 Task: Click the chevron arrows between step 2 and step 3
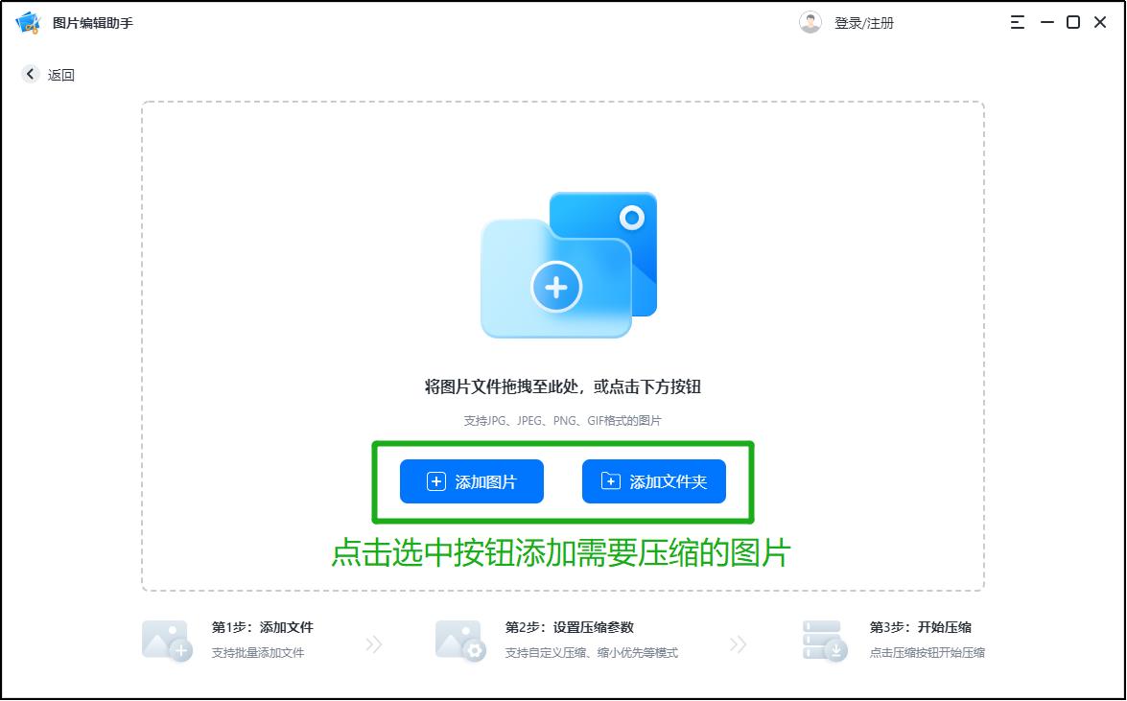pos(738,644)
